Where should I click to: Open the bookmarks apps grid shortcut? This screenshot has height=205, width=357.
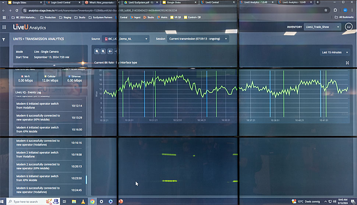pos(4,17)
